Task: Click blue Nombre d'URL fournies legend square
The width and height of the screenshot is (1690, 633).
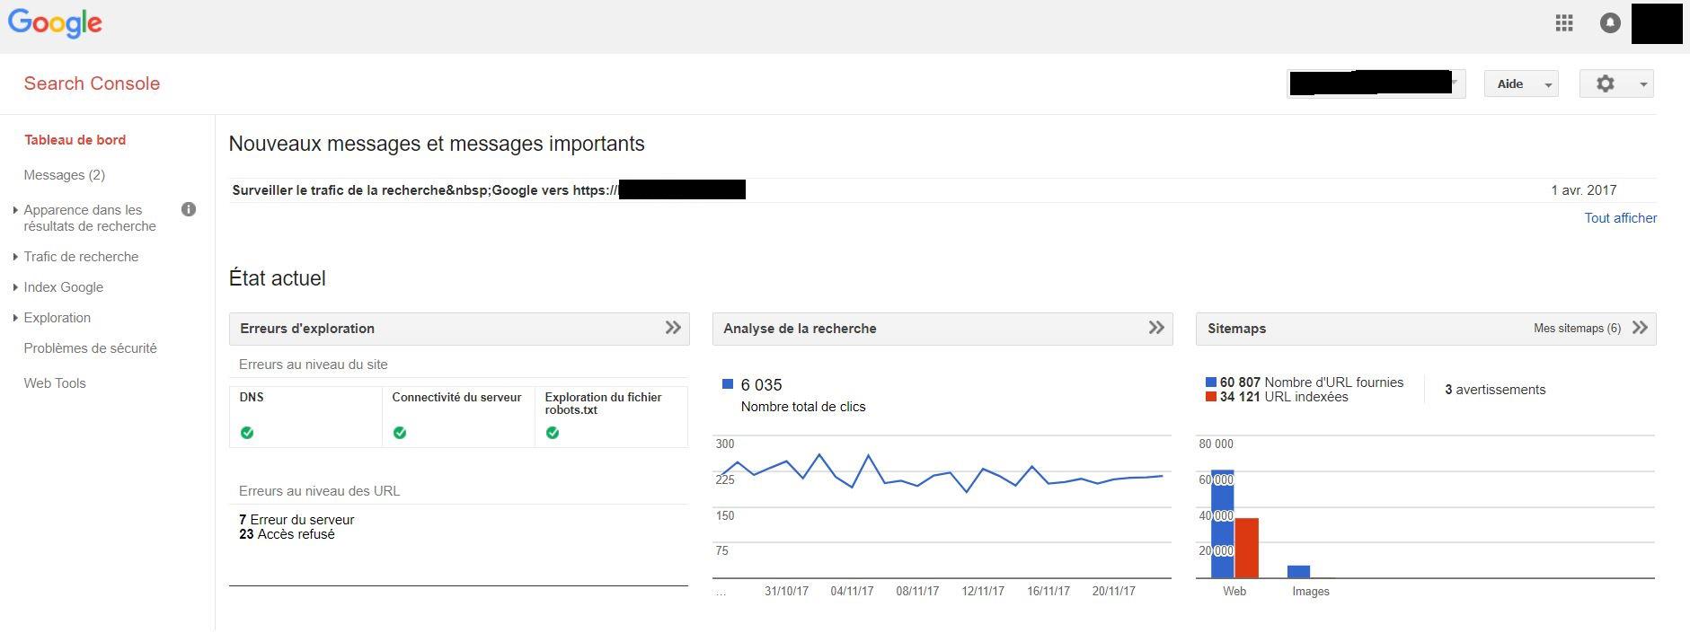Action: 1211,382
